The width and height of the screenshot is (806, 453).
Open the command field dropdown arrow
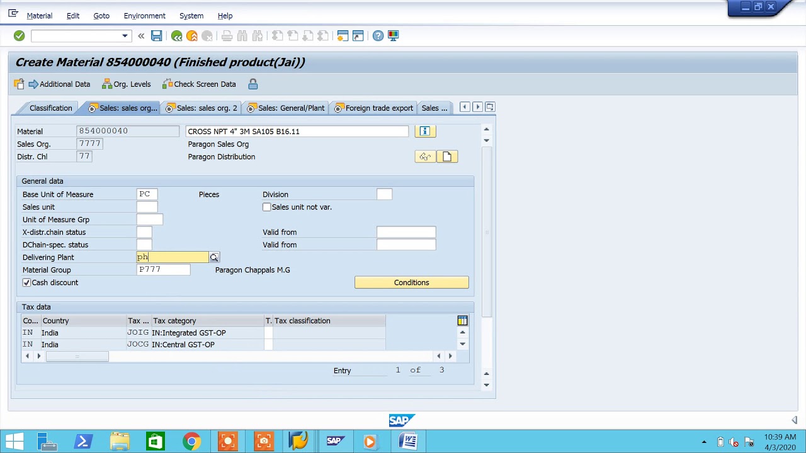coord(125,36)
